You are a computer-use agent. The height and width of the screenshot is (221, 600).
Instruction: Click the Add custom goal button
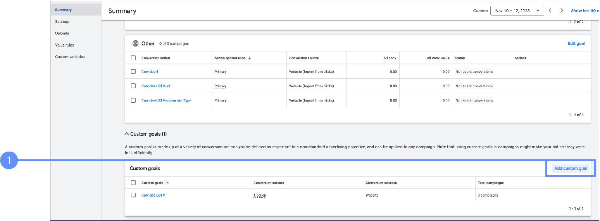tap(571, 168)
